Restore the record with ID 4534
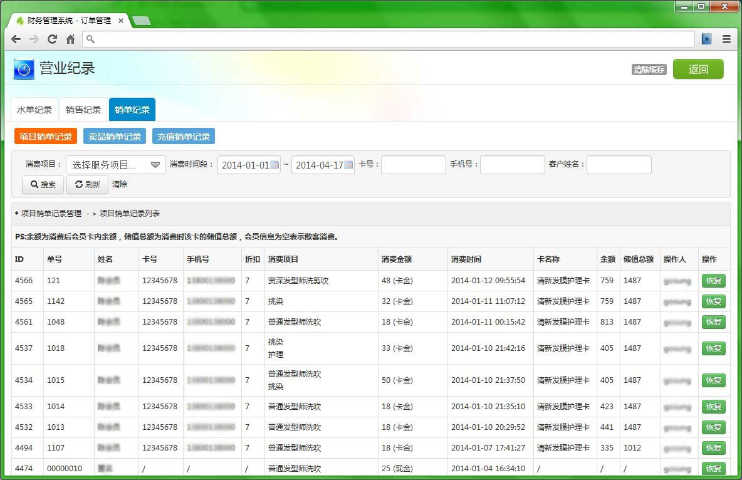The image size is (742, 480). click(x=714, y=380)
